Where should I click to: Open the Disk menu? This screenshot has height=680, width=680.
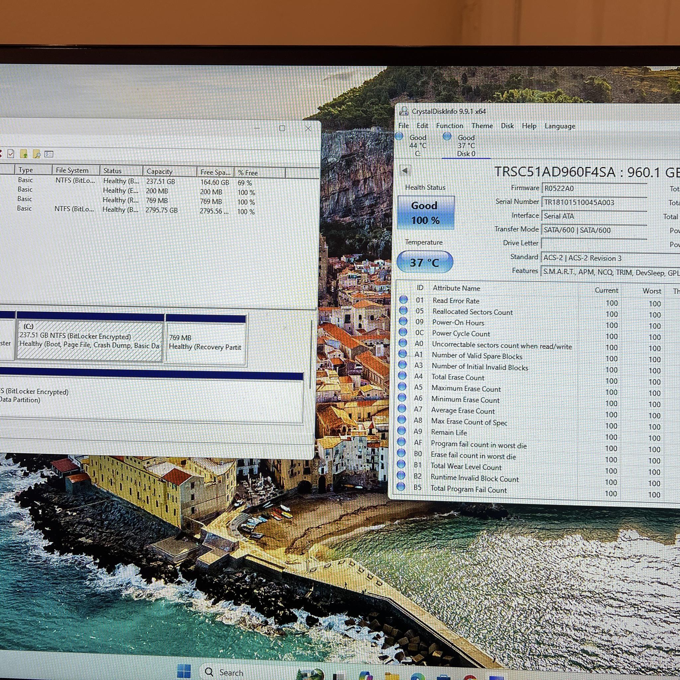[x=507, y=126]
